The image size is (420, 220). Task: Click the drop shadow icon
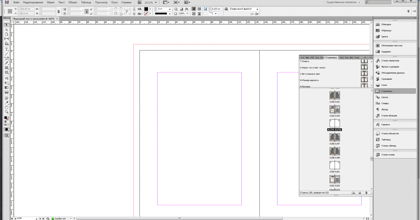point(181,9)
